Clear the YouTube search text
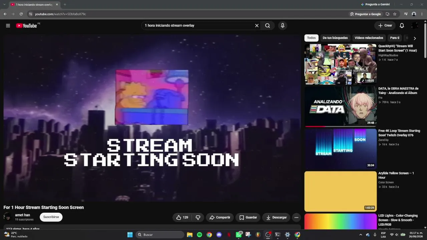This screenshot has width=427, height=240. coord(257,26)
